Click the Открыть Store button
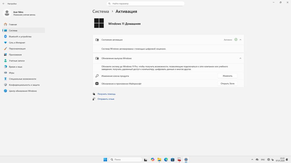This screenshot has width=291, height=163. pos(227,84)
